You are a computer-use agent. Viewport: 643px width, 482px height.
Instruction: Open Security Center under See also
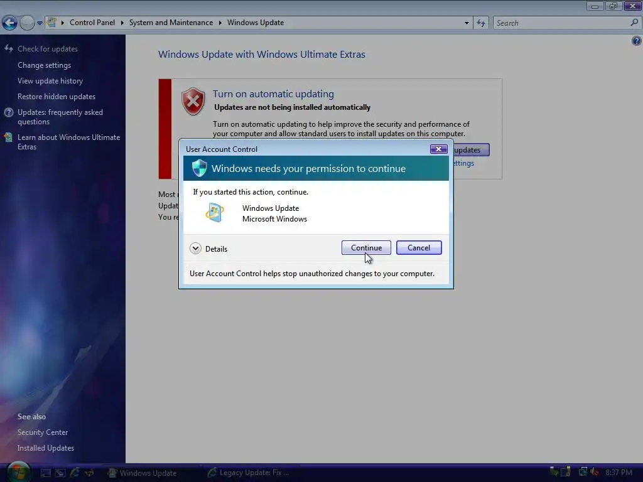(43, 432)
